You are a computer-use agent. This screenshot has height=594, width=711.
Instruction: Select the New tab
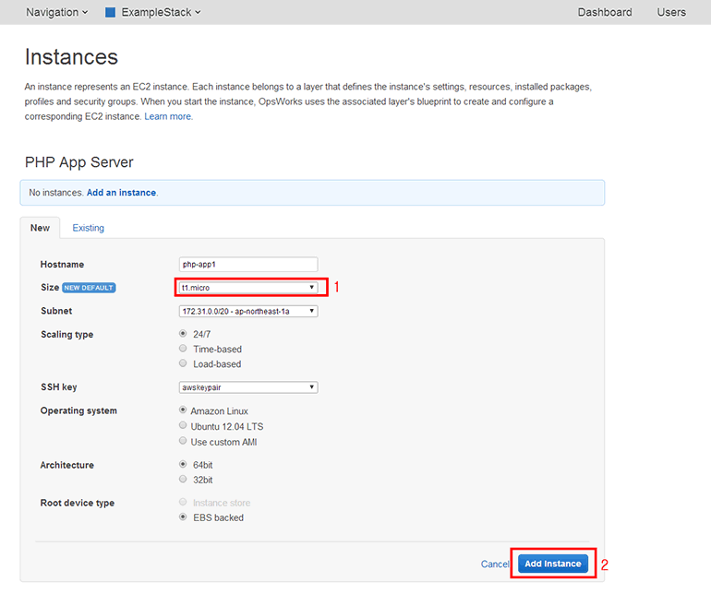pyautogui.click(x=40, y=228)
